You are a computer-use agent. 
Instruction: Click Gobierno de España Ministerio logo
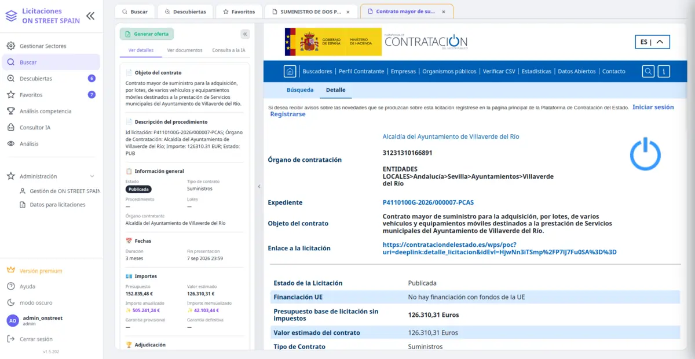pos(333,42)
